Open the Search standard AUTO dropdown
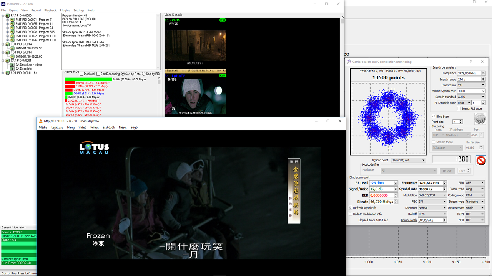Viewport: 492px width, 276px height. pos(471,97)
